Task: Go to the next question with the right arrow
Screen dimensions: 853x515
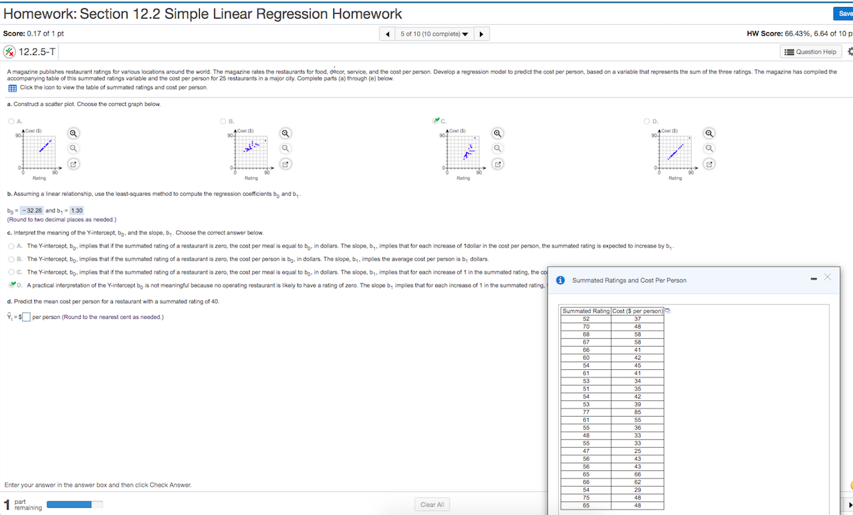Action: tap(481, 32)
